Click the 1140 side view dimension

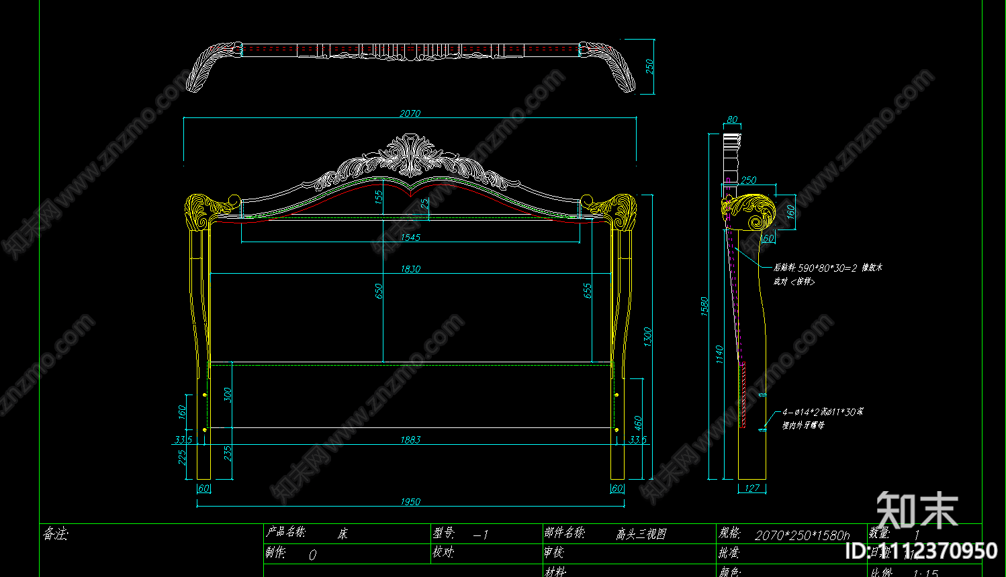[719, 355]
